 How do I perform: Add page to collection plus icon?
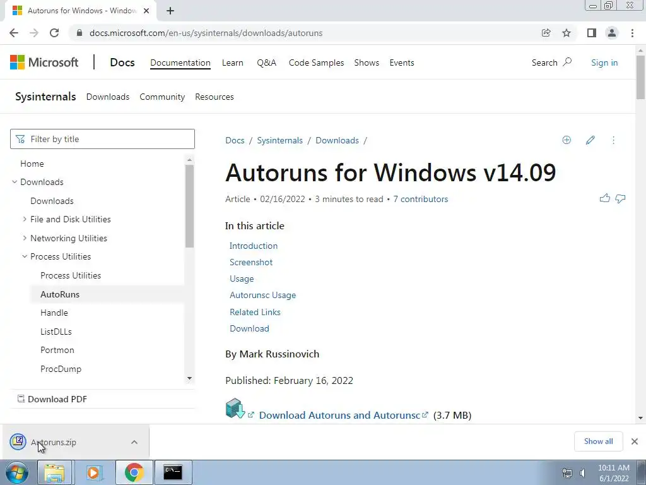click(567, 140)
